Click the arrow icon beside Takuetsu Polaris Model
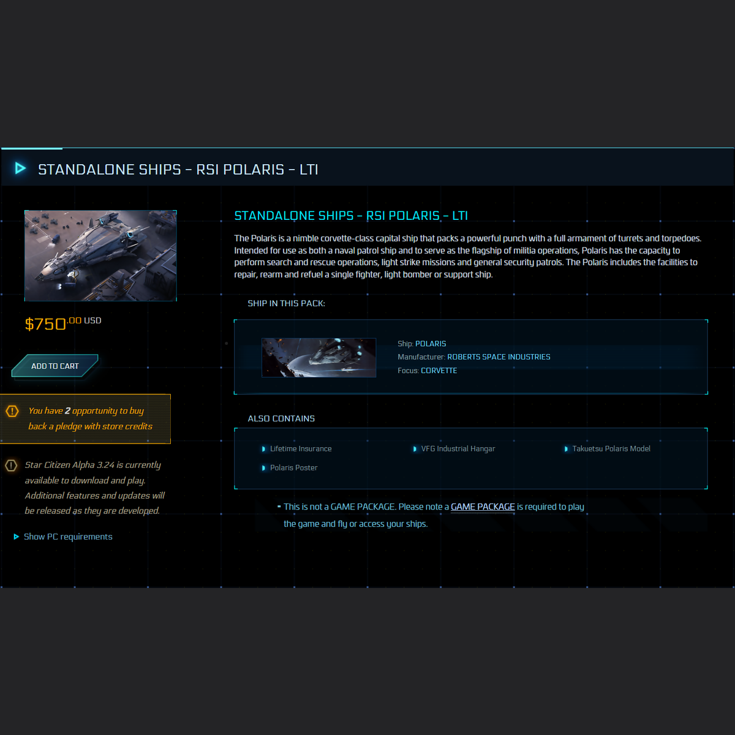This screenshot has height=735, width=735. 566,448
